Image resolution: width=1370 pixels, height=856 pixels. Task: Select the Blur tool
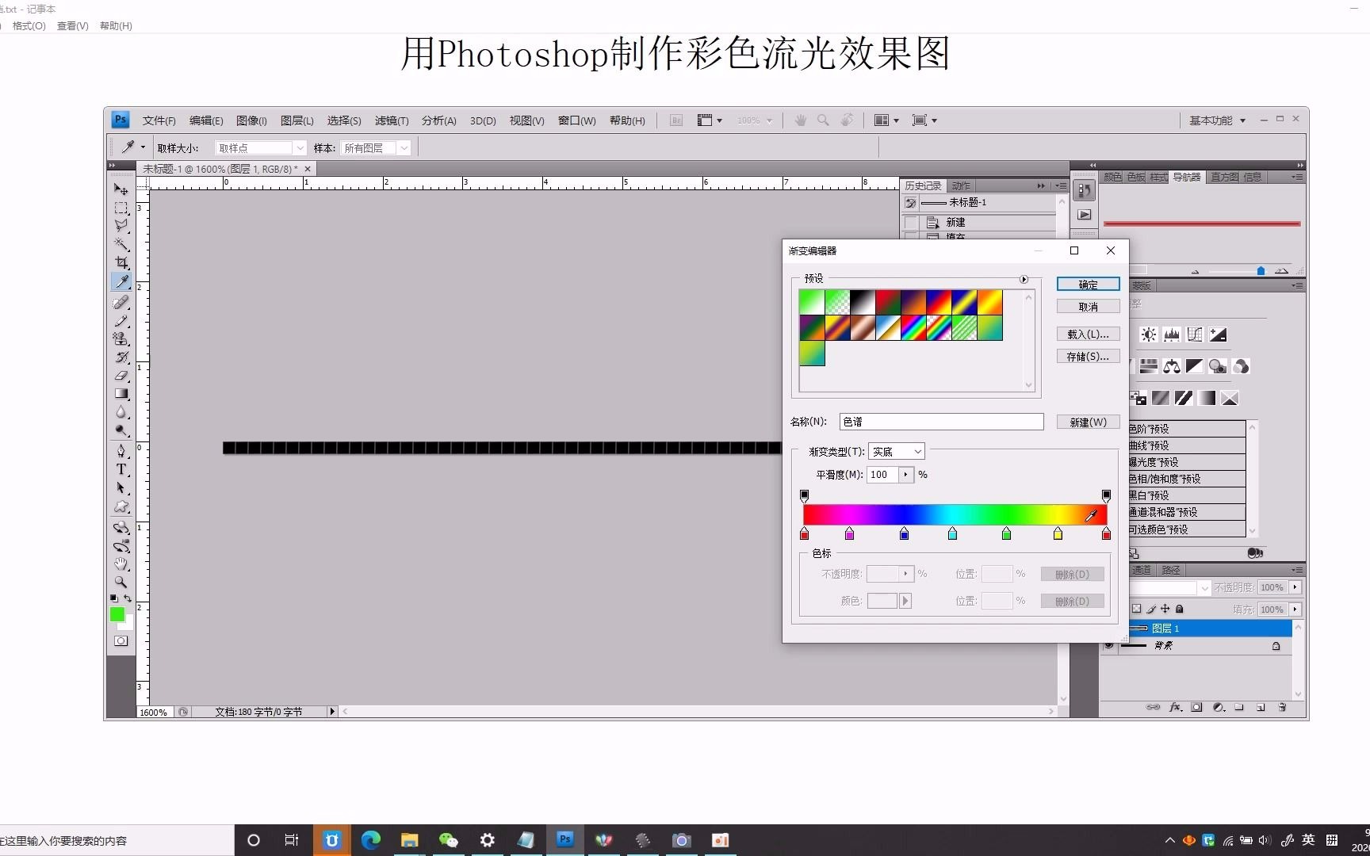[121, 411]
